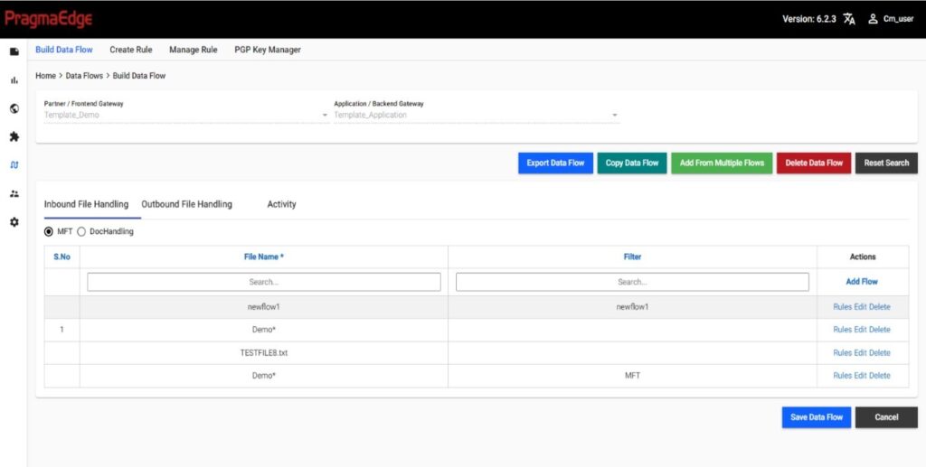Select the DocHandling radio button
Viewport: 926px width, 467px height.
pyautogui.click(x=81, y=231)
